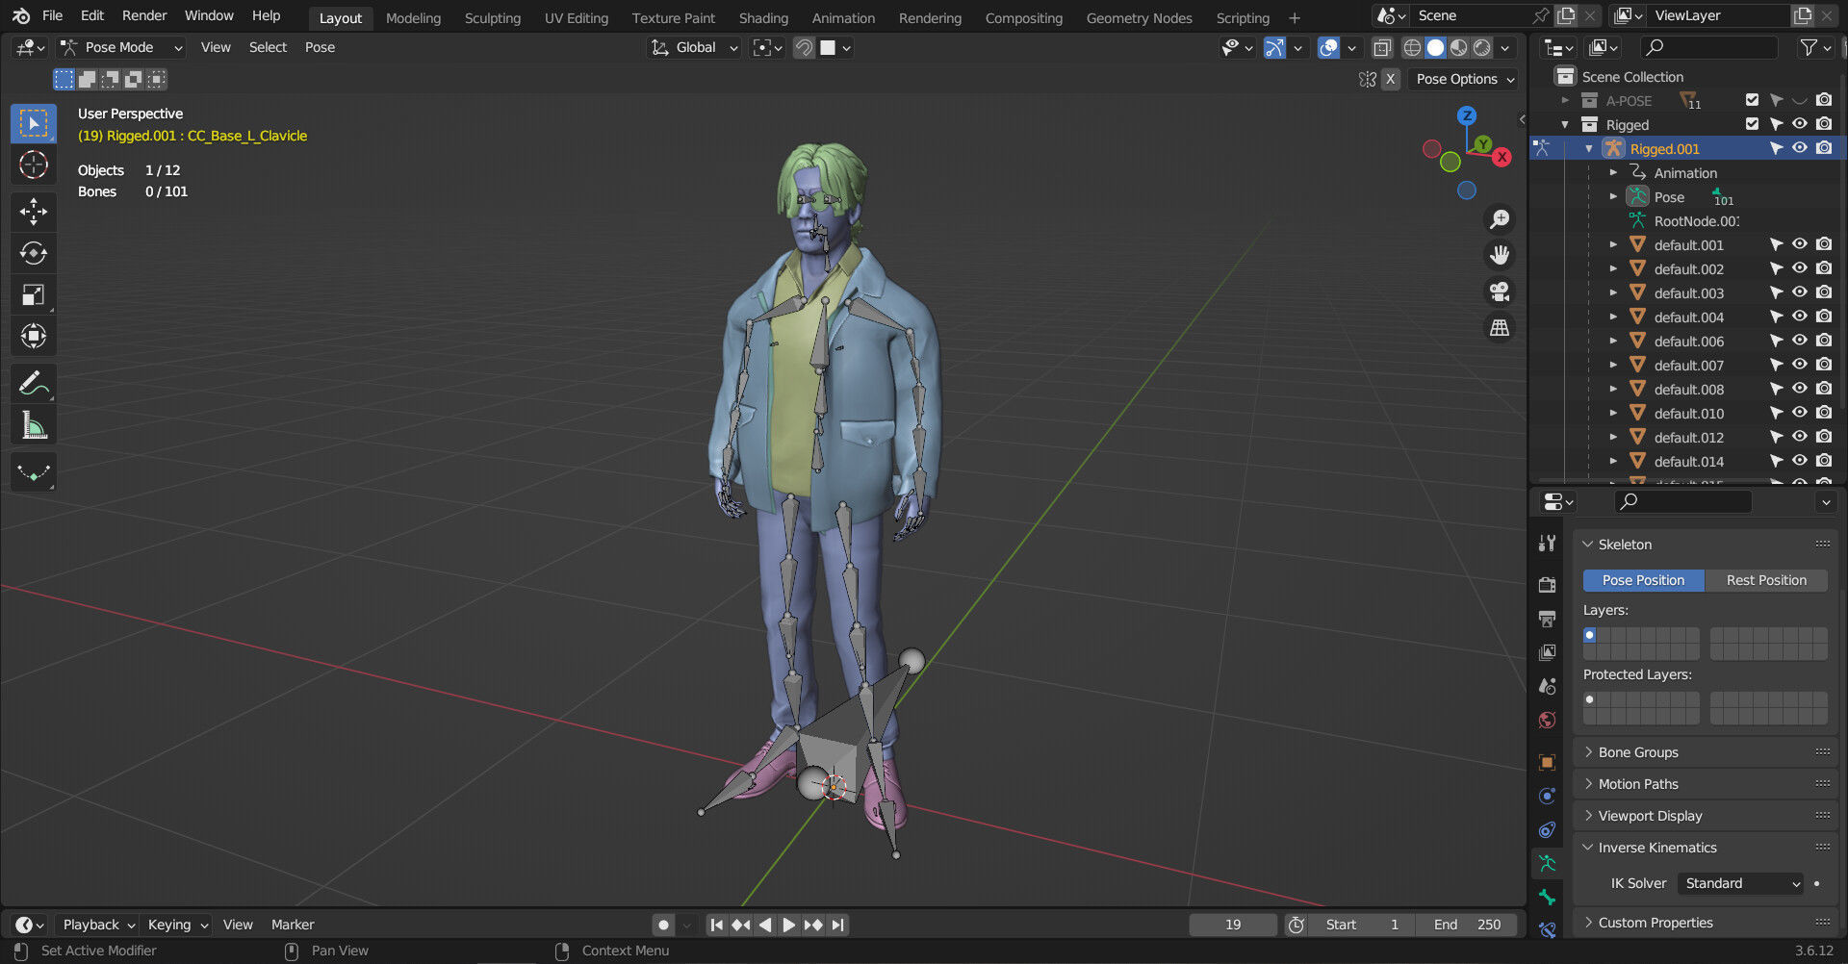
Task: Hide Rigged.001 armature in viewport
Action: pos(1799,148)
